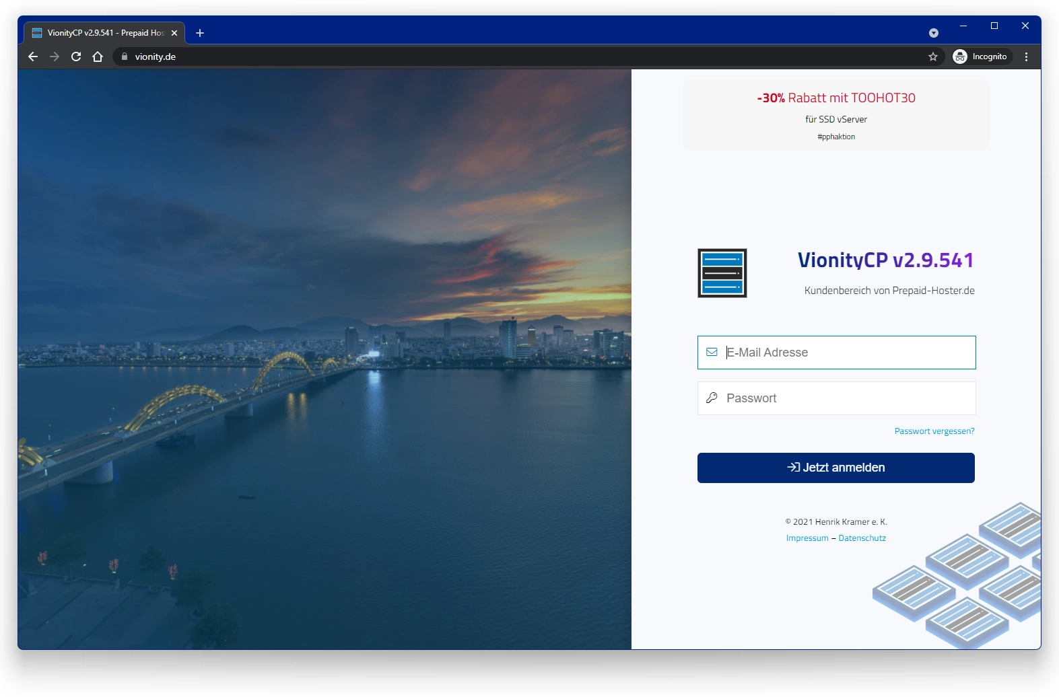
Task: Click the envelope icon in email field
Action: pos(712,352)
